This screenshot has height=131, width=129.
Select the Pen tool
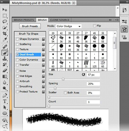[4, 95]
